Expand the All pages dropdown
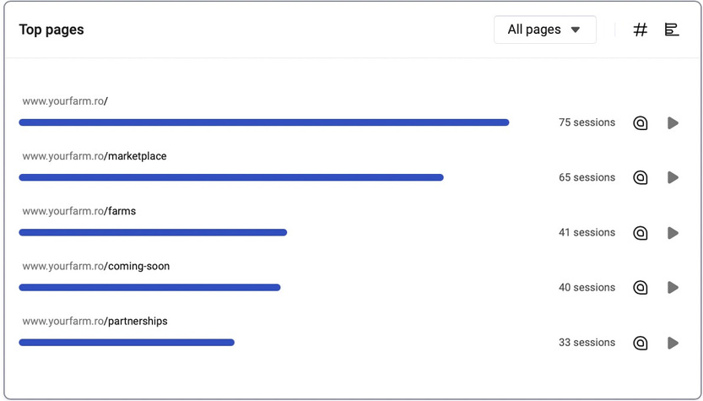 pos(545,30)
